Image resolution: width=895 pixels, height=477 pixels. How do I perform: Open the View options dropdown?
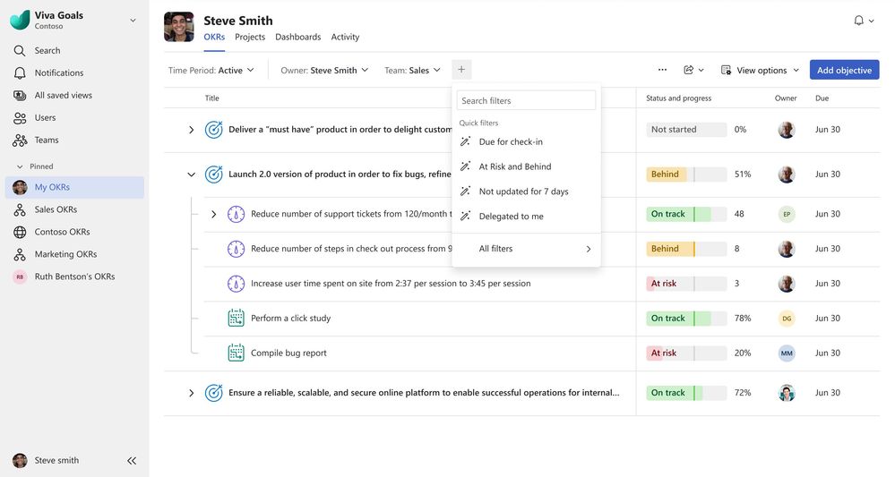tap(760, 70)
